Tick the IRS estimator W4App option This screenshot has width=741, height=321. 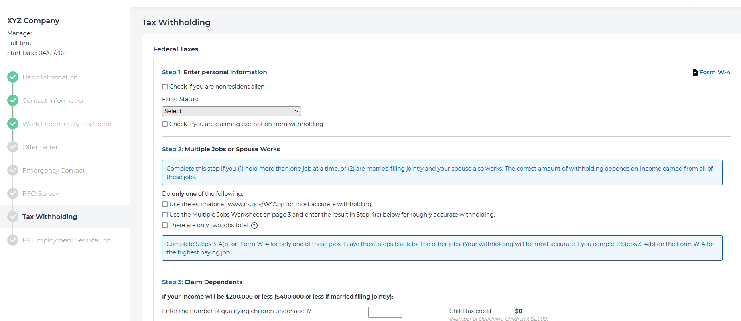165,204
